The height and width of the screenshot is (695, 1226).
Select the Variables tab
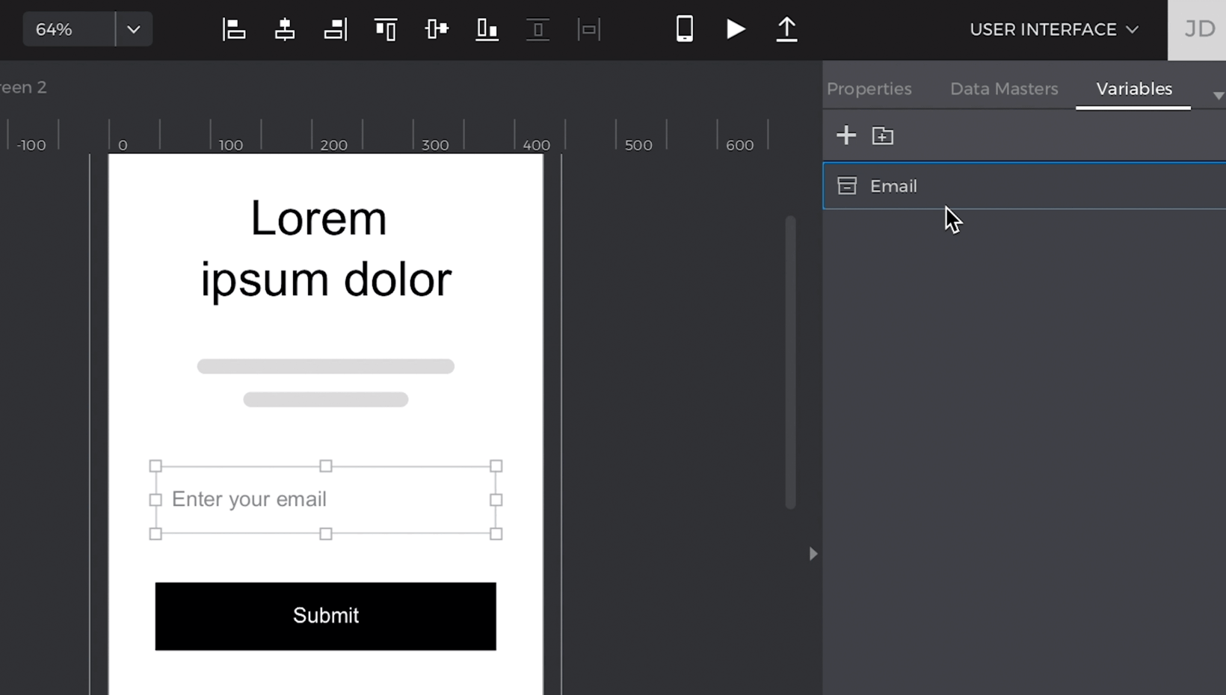click(x=1134, y=88)
